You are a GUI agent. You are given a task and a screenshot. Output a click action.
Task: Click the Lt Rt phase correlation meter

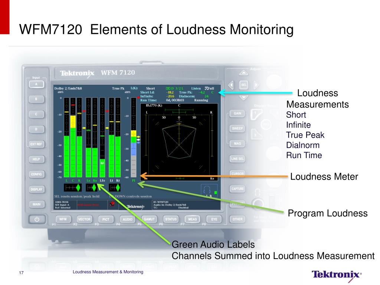click(x=114, y=187)
